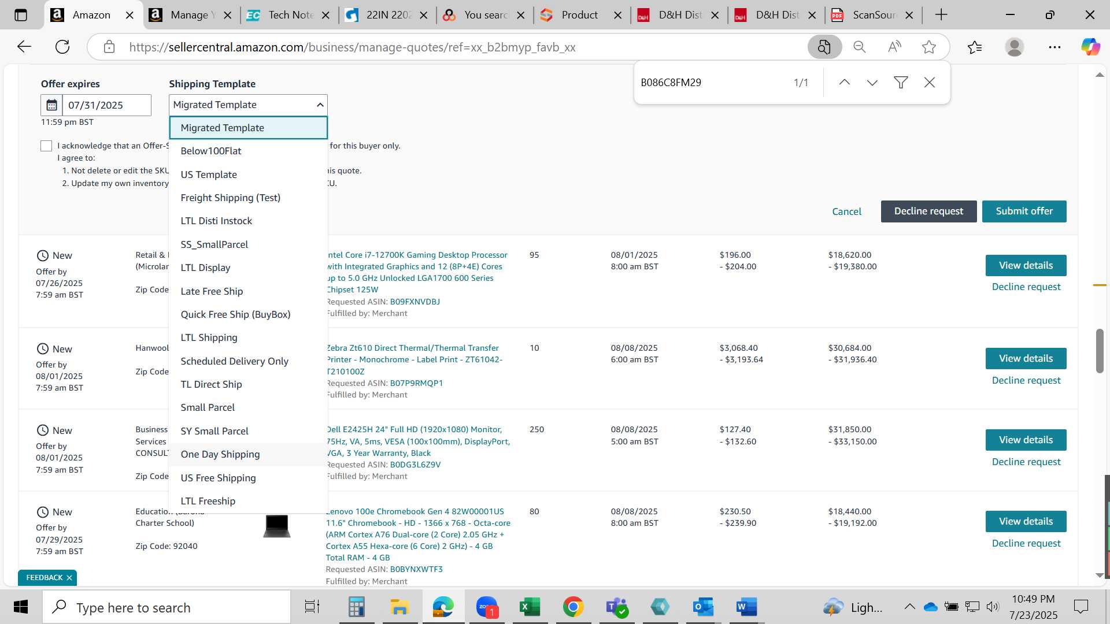Open Zoom from the taskbar
This screenshot has height=624, width=1110.
486,607
